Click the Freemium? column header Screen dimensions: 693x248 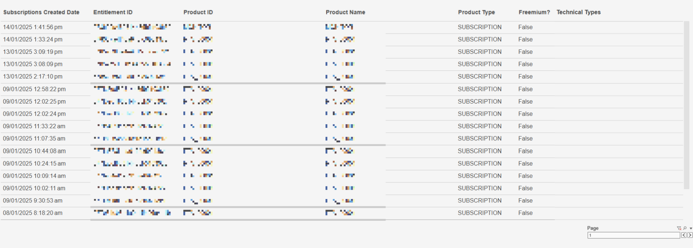tap(534, 12)
